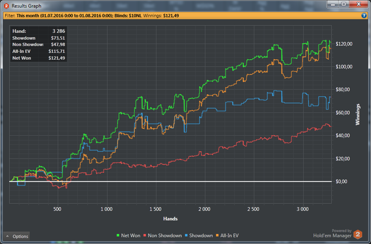Toggle the Net Won green legend swatch
This screenshot has height=244, width=371.
point(118,235)
